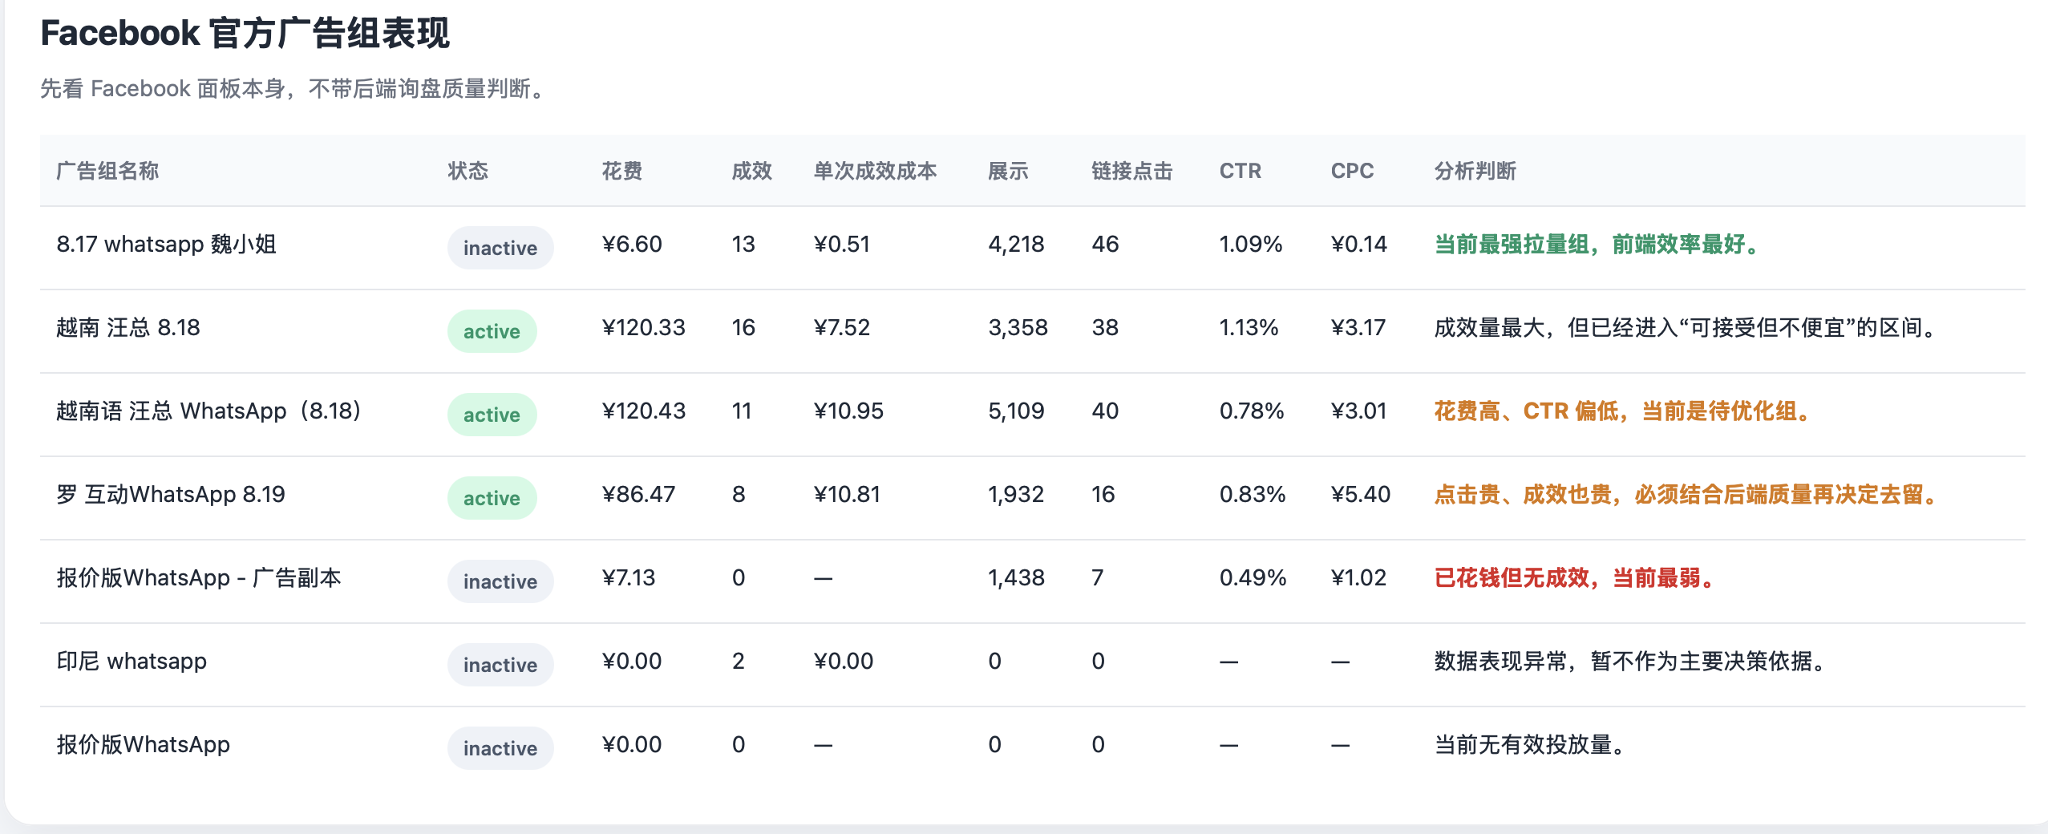Click active badge for 罗 互动WhatsApp 8.19
2048x834 pixels.
point(492,498)
